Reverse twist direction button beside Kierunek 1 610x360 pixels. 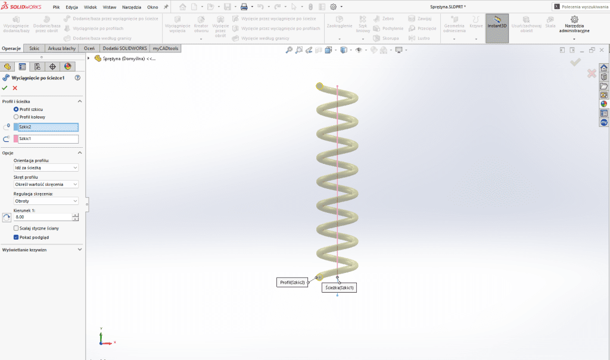[x=7, y=218]
